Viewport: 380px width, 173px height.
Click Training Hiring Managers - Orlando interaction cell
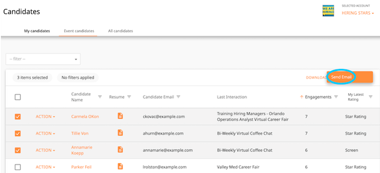tap(252, 117)
